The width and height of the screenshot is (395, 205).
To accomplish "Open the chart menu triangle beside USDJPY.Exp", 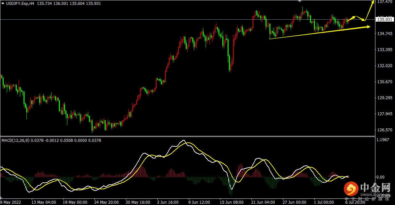I will pyautogui.click(x=3, y=3).
